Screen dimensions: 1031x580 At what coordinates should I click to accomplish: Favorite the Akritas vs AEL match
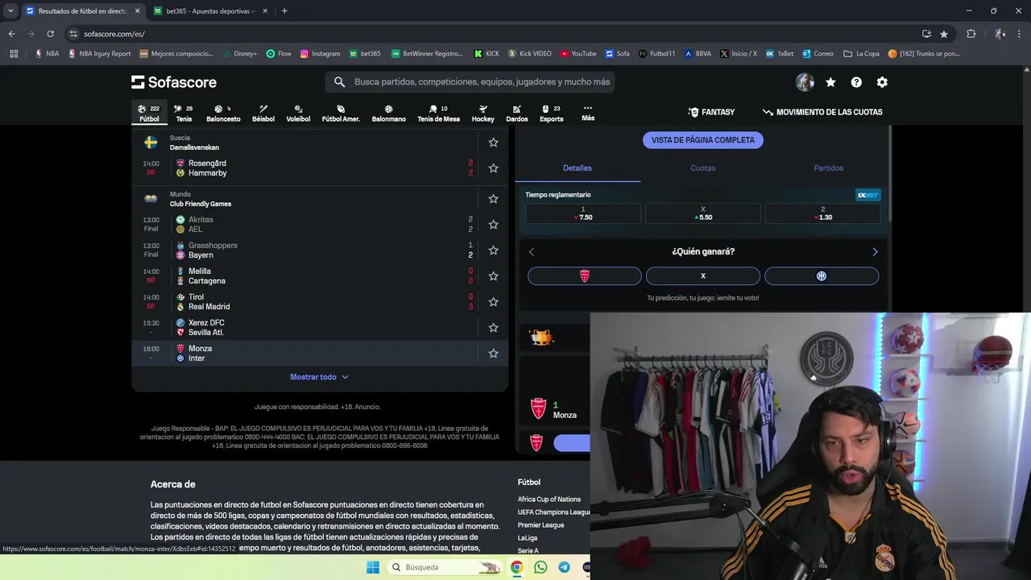pos(493,225)
